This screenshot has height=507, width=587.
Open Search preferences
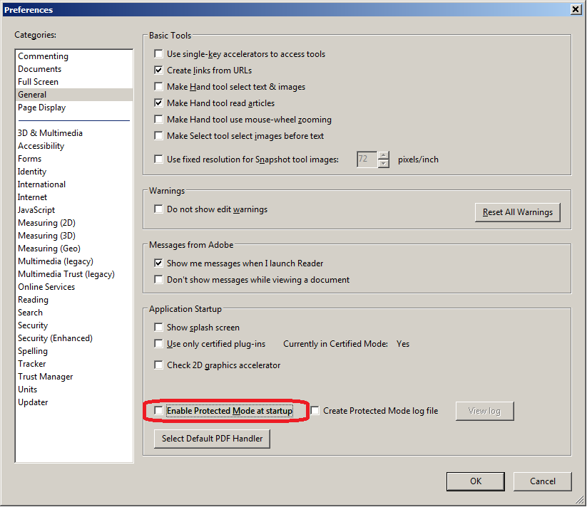74,313
